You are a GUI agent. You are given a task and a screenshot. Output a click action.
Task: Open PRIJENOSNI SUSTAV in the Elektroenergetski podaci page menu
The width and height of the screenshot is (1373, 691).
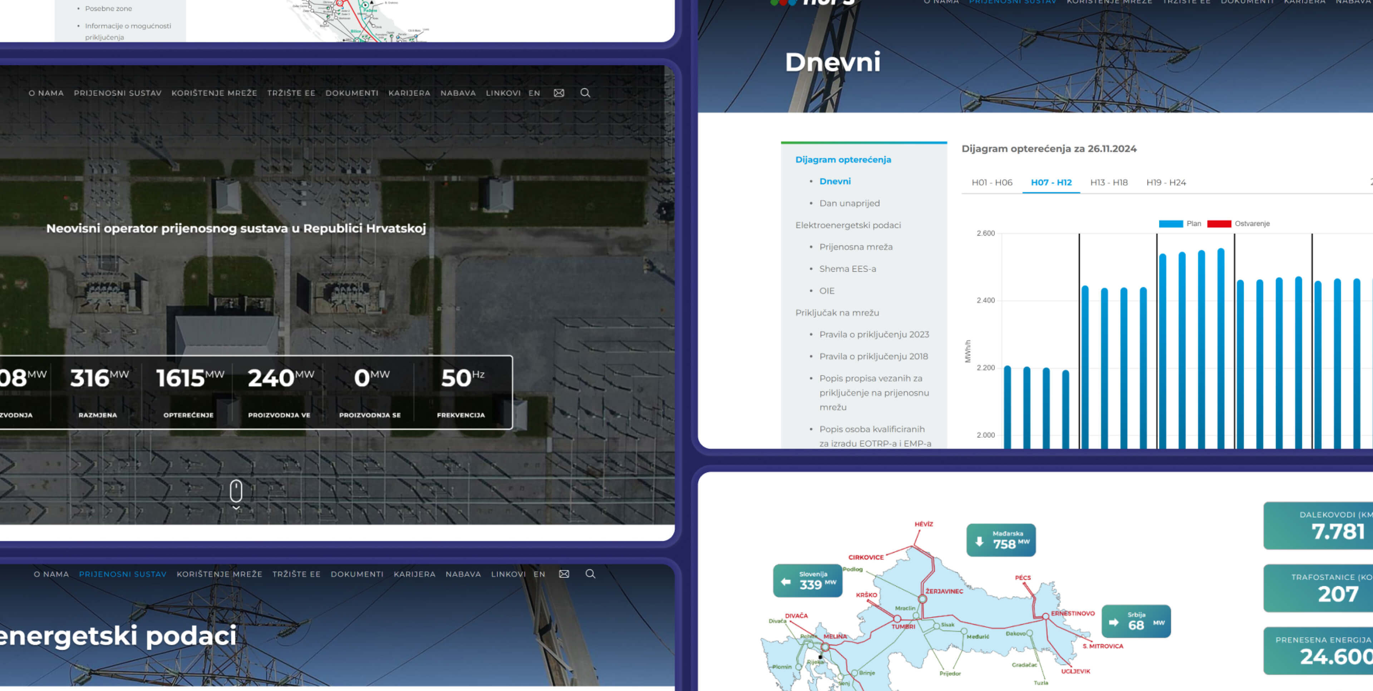coord(123,574)
